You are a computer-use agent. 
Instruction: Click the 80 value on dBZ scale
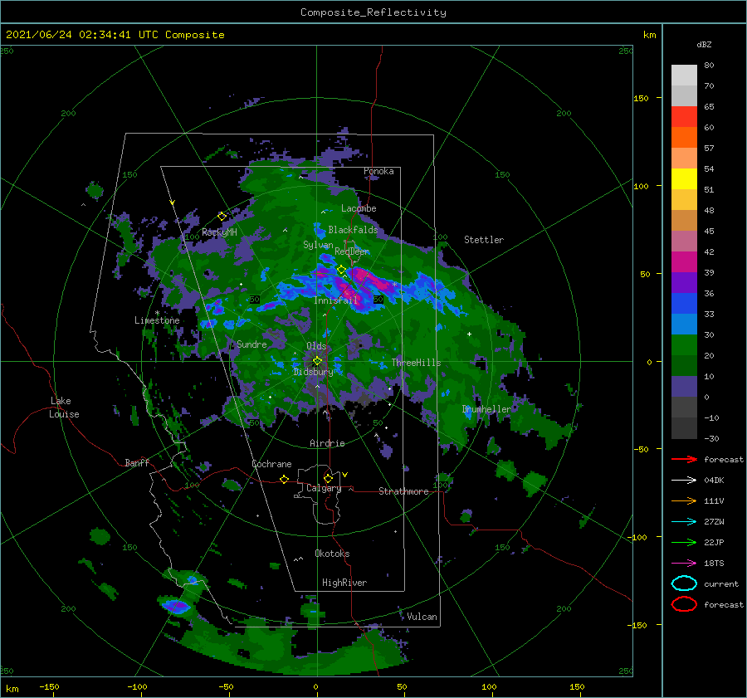709,66
